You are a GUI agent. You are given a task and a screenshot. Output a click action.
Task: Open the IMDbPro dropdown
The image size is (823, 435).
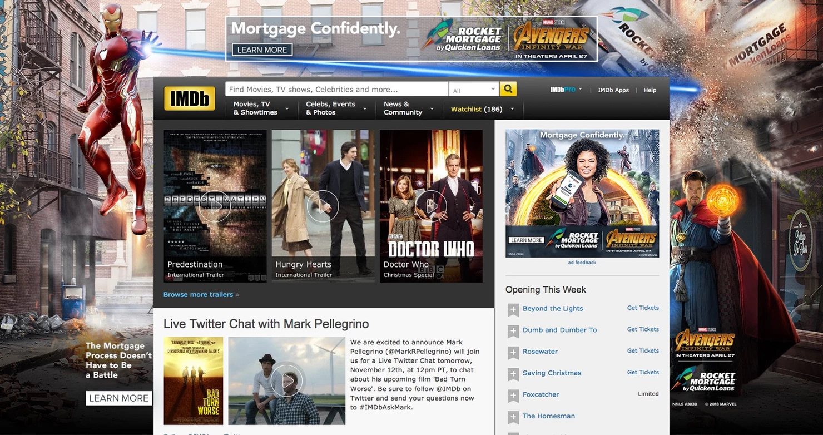click(x=566, y=90)
